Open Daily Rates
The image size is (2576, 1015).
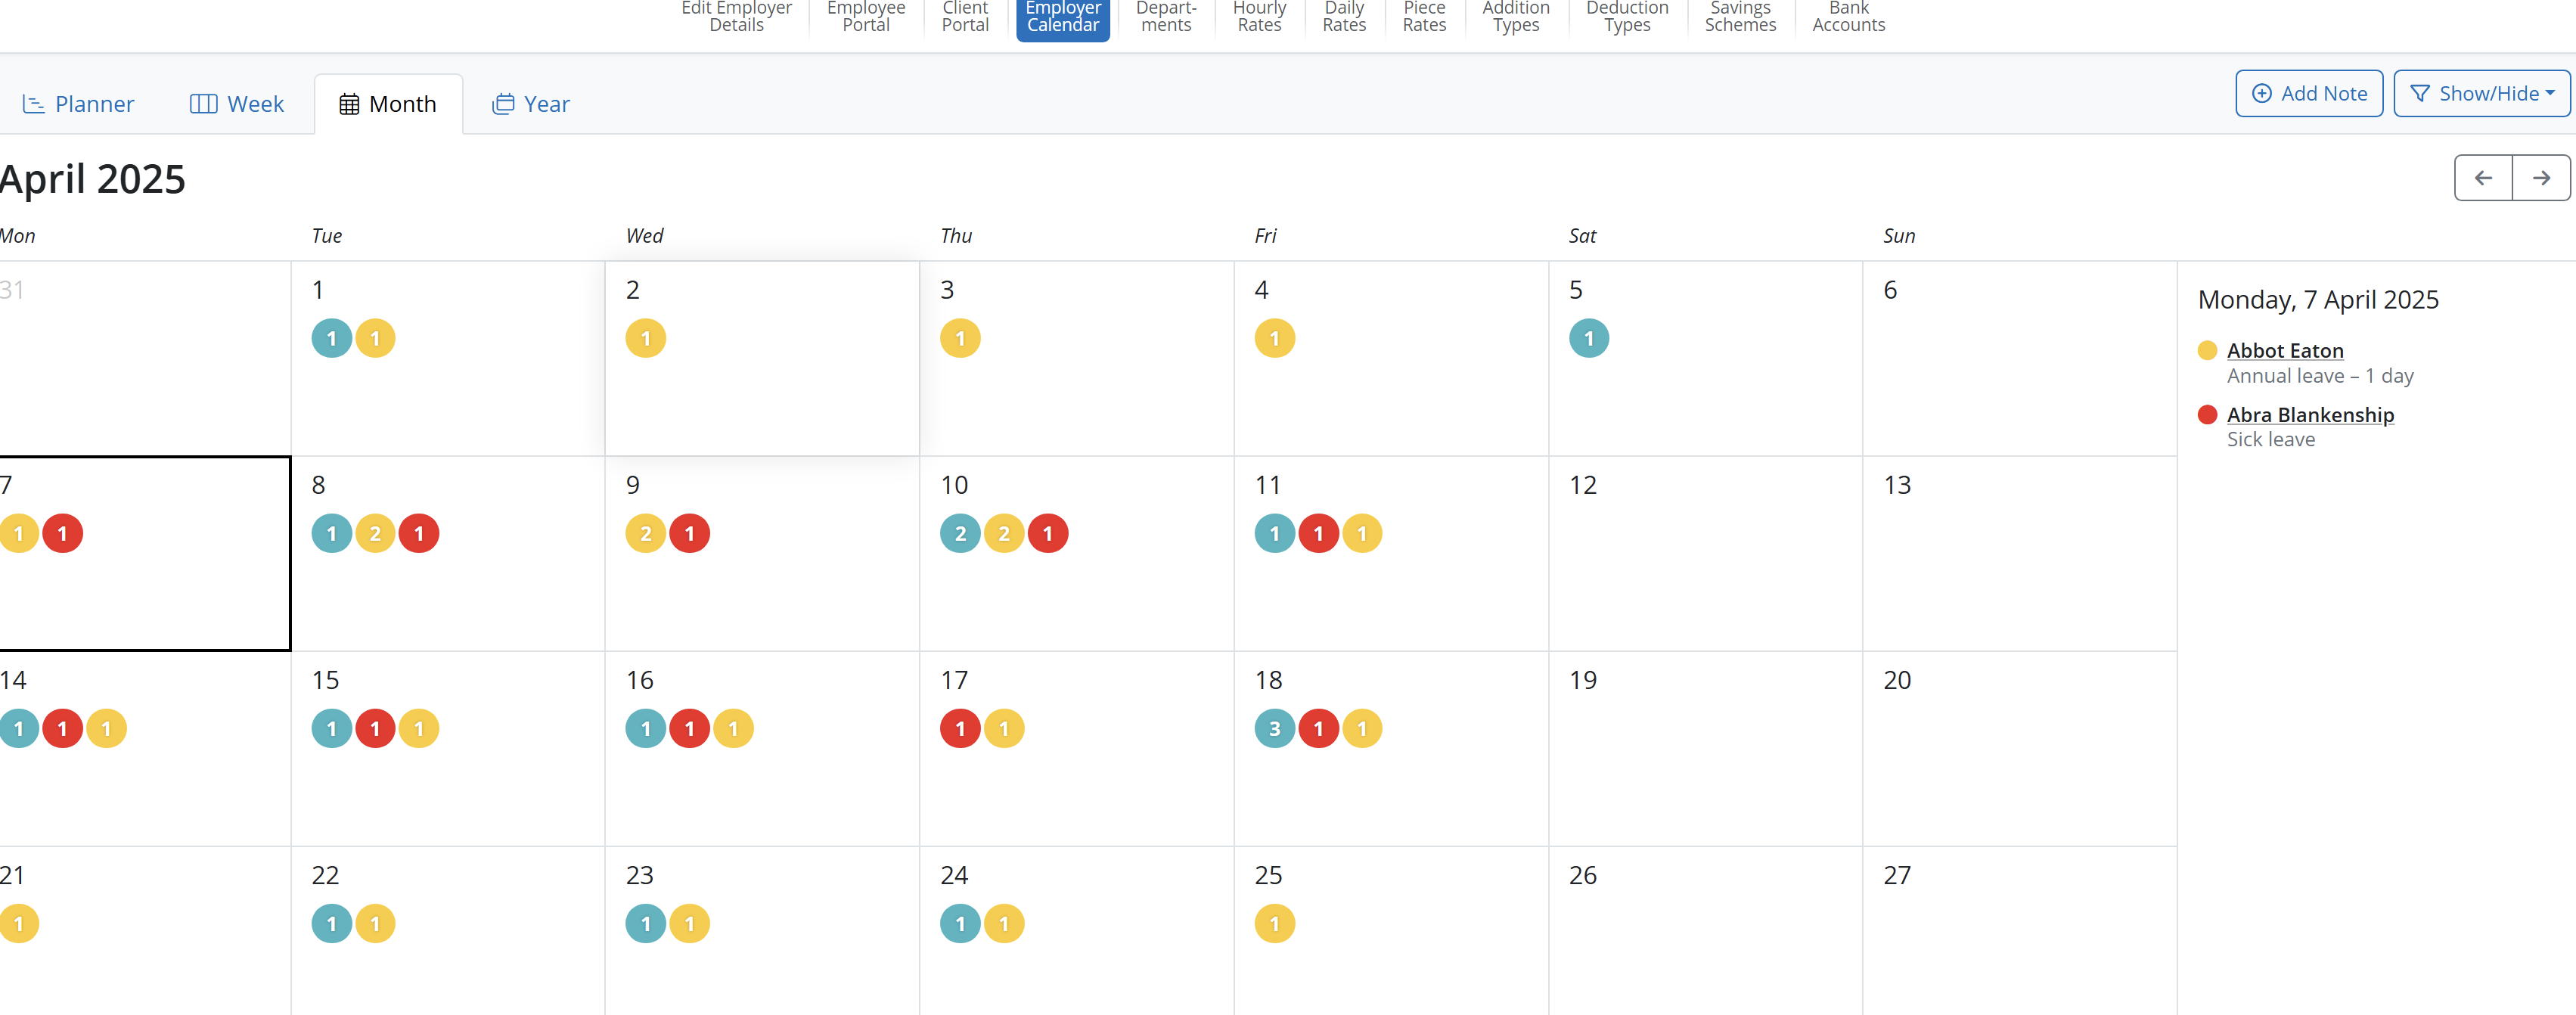pos(1344,17)
